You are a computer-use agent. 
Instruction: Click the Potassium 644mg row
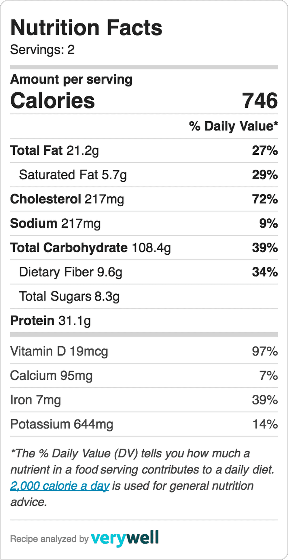pos(144,424)
